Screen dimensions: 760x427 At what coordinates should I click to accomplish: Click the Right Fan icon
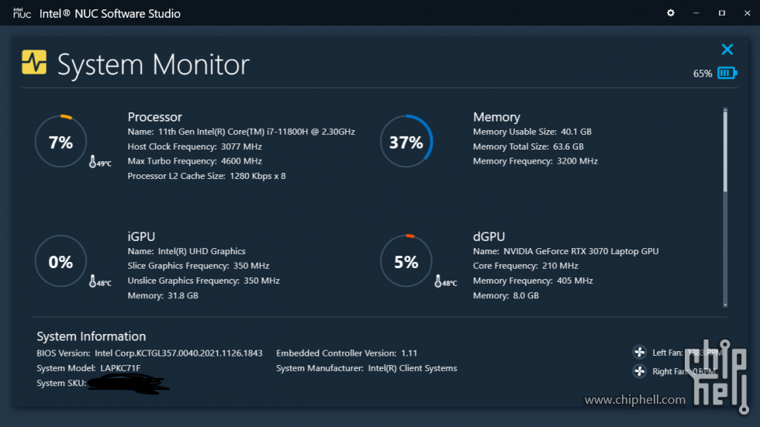639,371
